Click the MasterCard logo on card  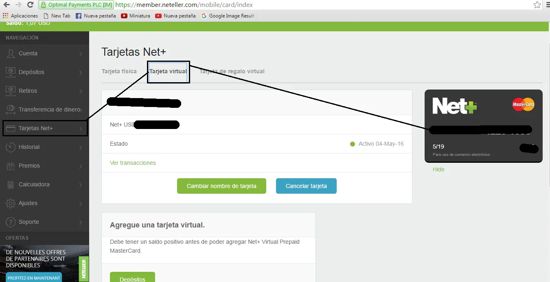click(x=523, y=105)
